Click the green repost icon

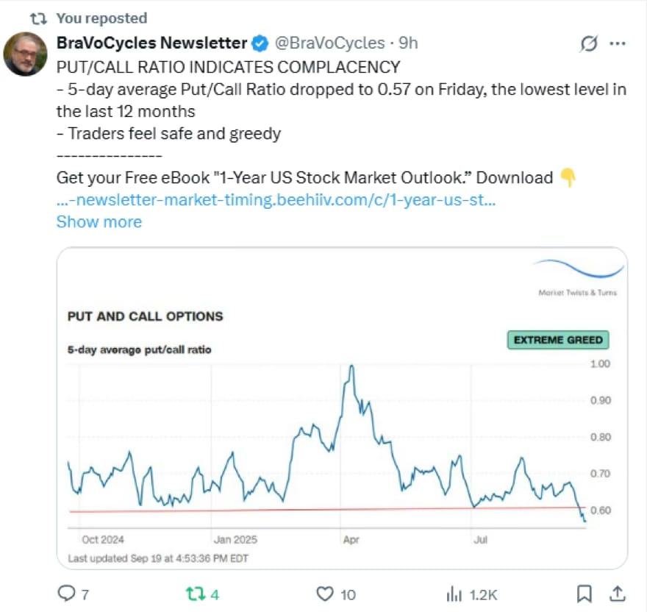(196, 594)
